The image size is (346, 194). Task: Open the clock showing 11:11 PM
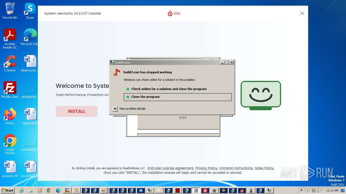coord(332,190)
